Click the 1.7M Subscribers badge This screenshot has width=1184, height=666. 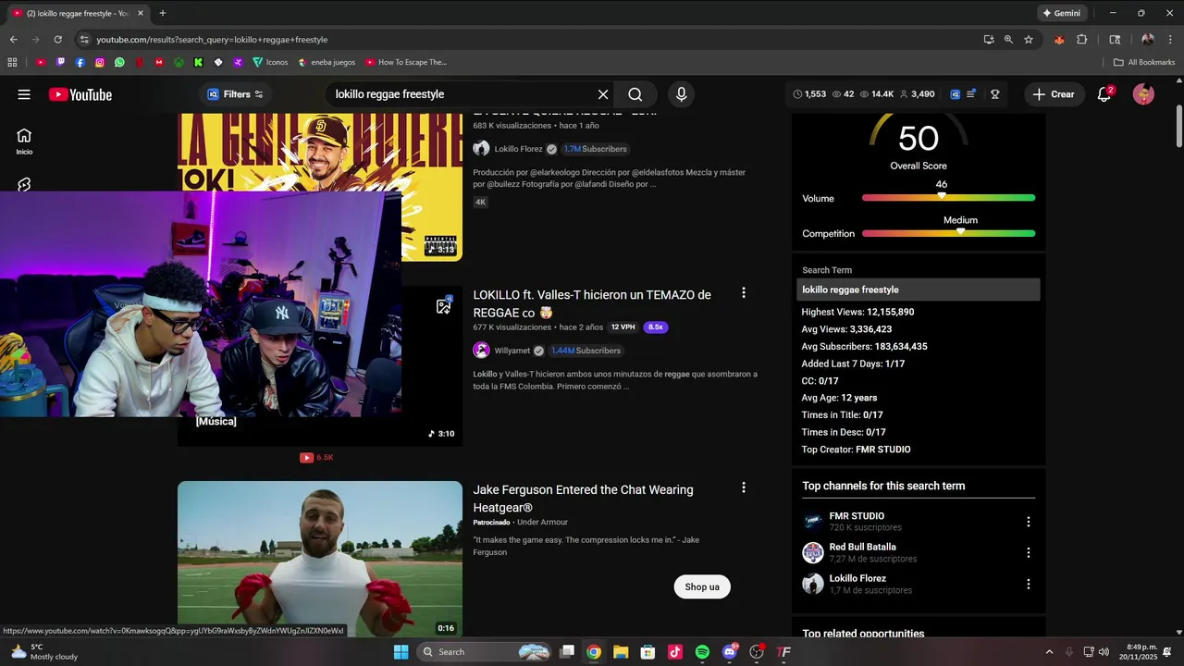click(595, 149)
